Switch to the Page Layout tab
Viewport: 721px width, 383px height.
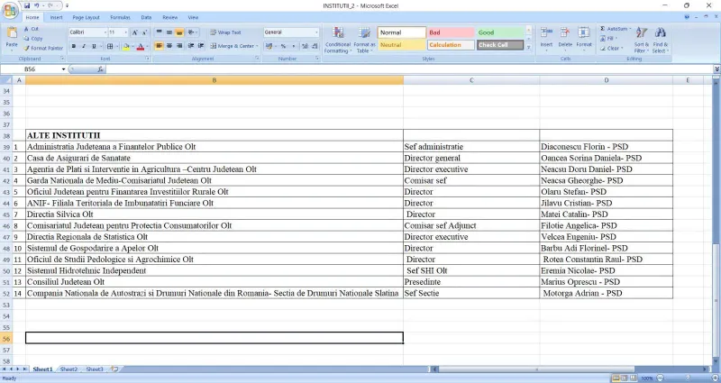click(86, 17)
